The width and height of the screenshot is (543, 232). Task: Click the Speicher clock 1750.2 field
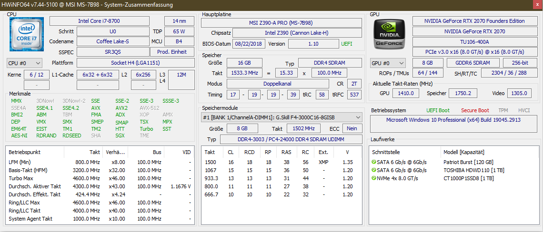[x=463, y=93]
